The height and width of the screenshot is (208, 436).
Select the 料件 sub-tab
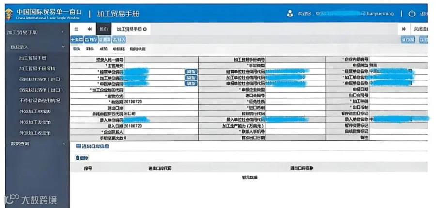coord(90,49)
